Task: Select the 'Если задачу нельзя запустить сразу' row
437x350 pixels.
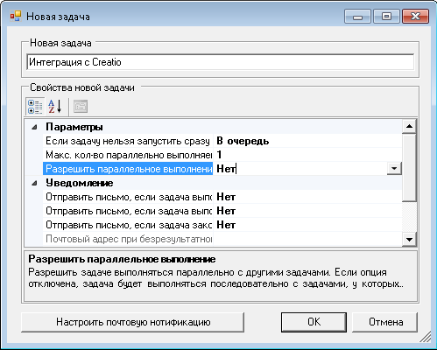Action: click(x=128, y=141)
